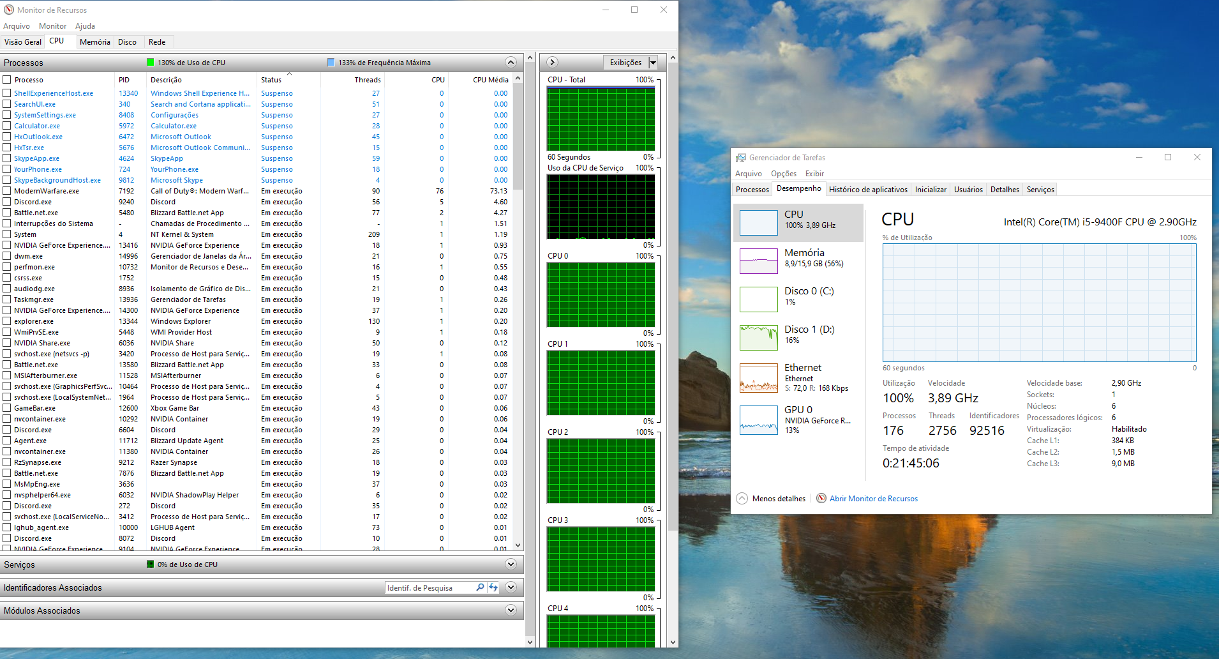1219x659 pixels.
Task: Check the explorer.exe process checkbox
Action: click(7, 321)
